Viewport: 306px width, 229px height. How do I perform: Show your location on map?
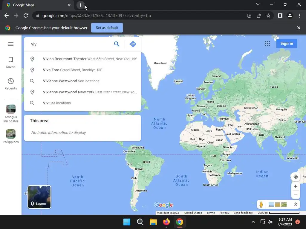296,177
